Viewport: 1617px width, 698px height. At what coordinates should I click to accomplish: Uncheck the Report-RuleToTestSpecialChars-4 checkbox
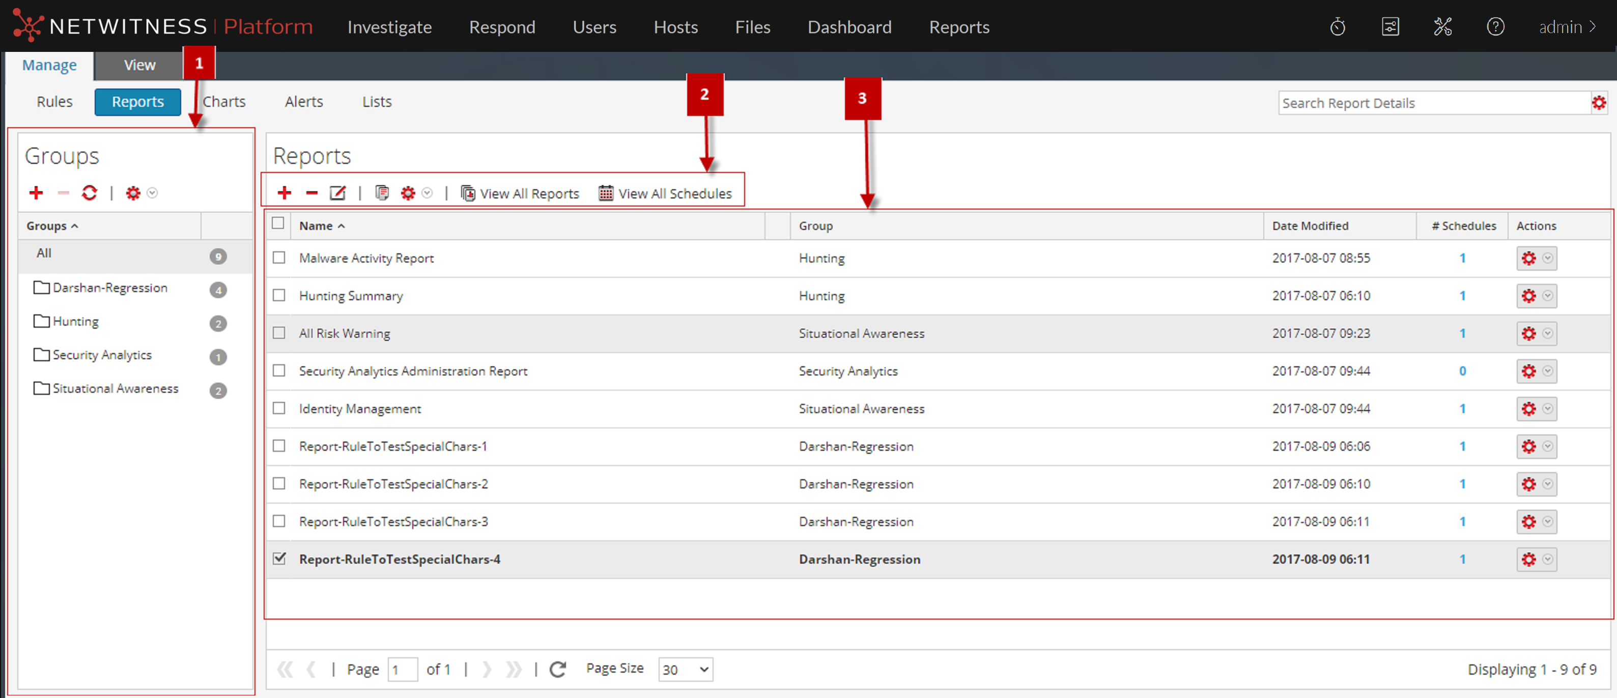click(x=279, y=558)
